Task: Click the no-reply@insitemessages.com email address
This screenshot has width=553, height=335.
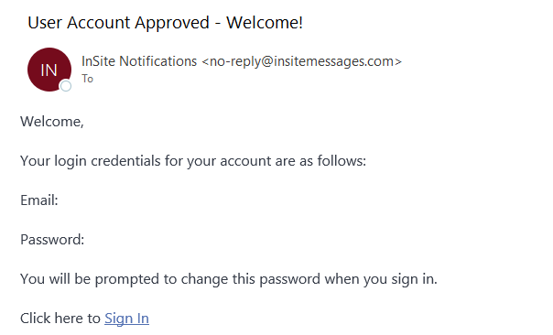Action: coord(301,61)
